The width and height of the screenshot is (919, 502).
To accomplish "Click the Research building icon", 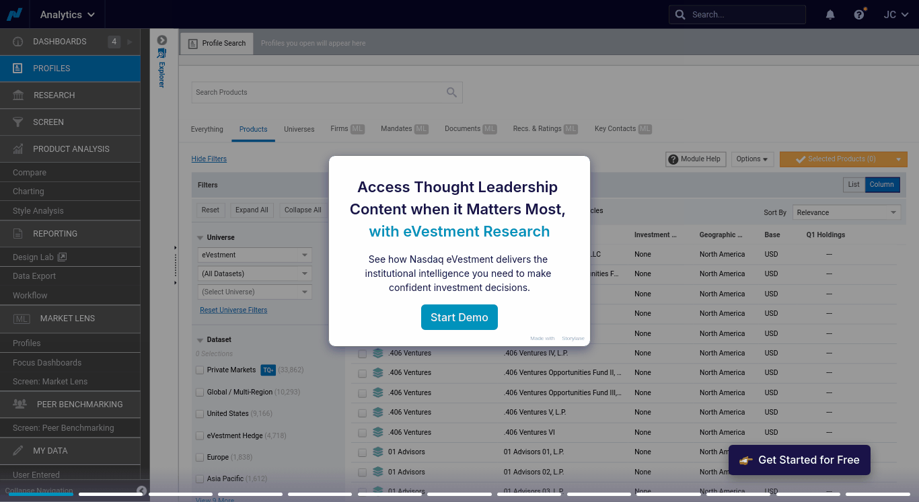I will tap(18, 95).
